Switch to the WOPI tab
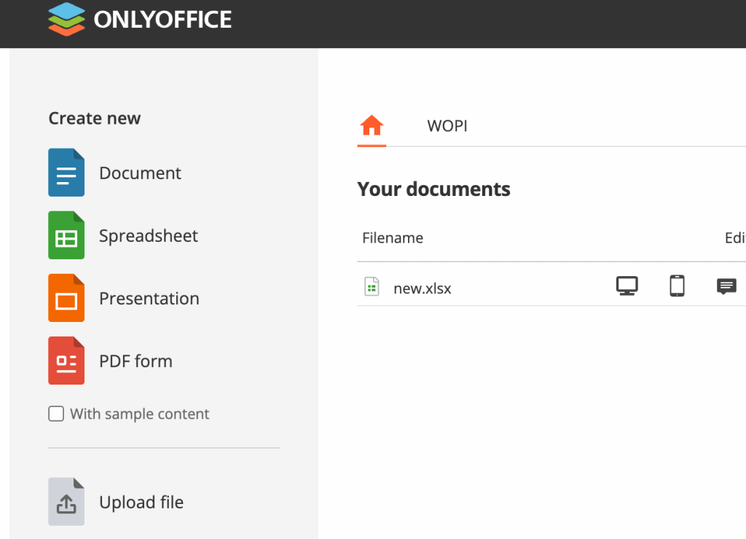 [447, 126]
